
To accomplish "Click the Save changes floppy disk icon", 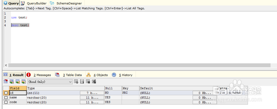I will tap(82, 82).
